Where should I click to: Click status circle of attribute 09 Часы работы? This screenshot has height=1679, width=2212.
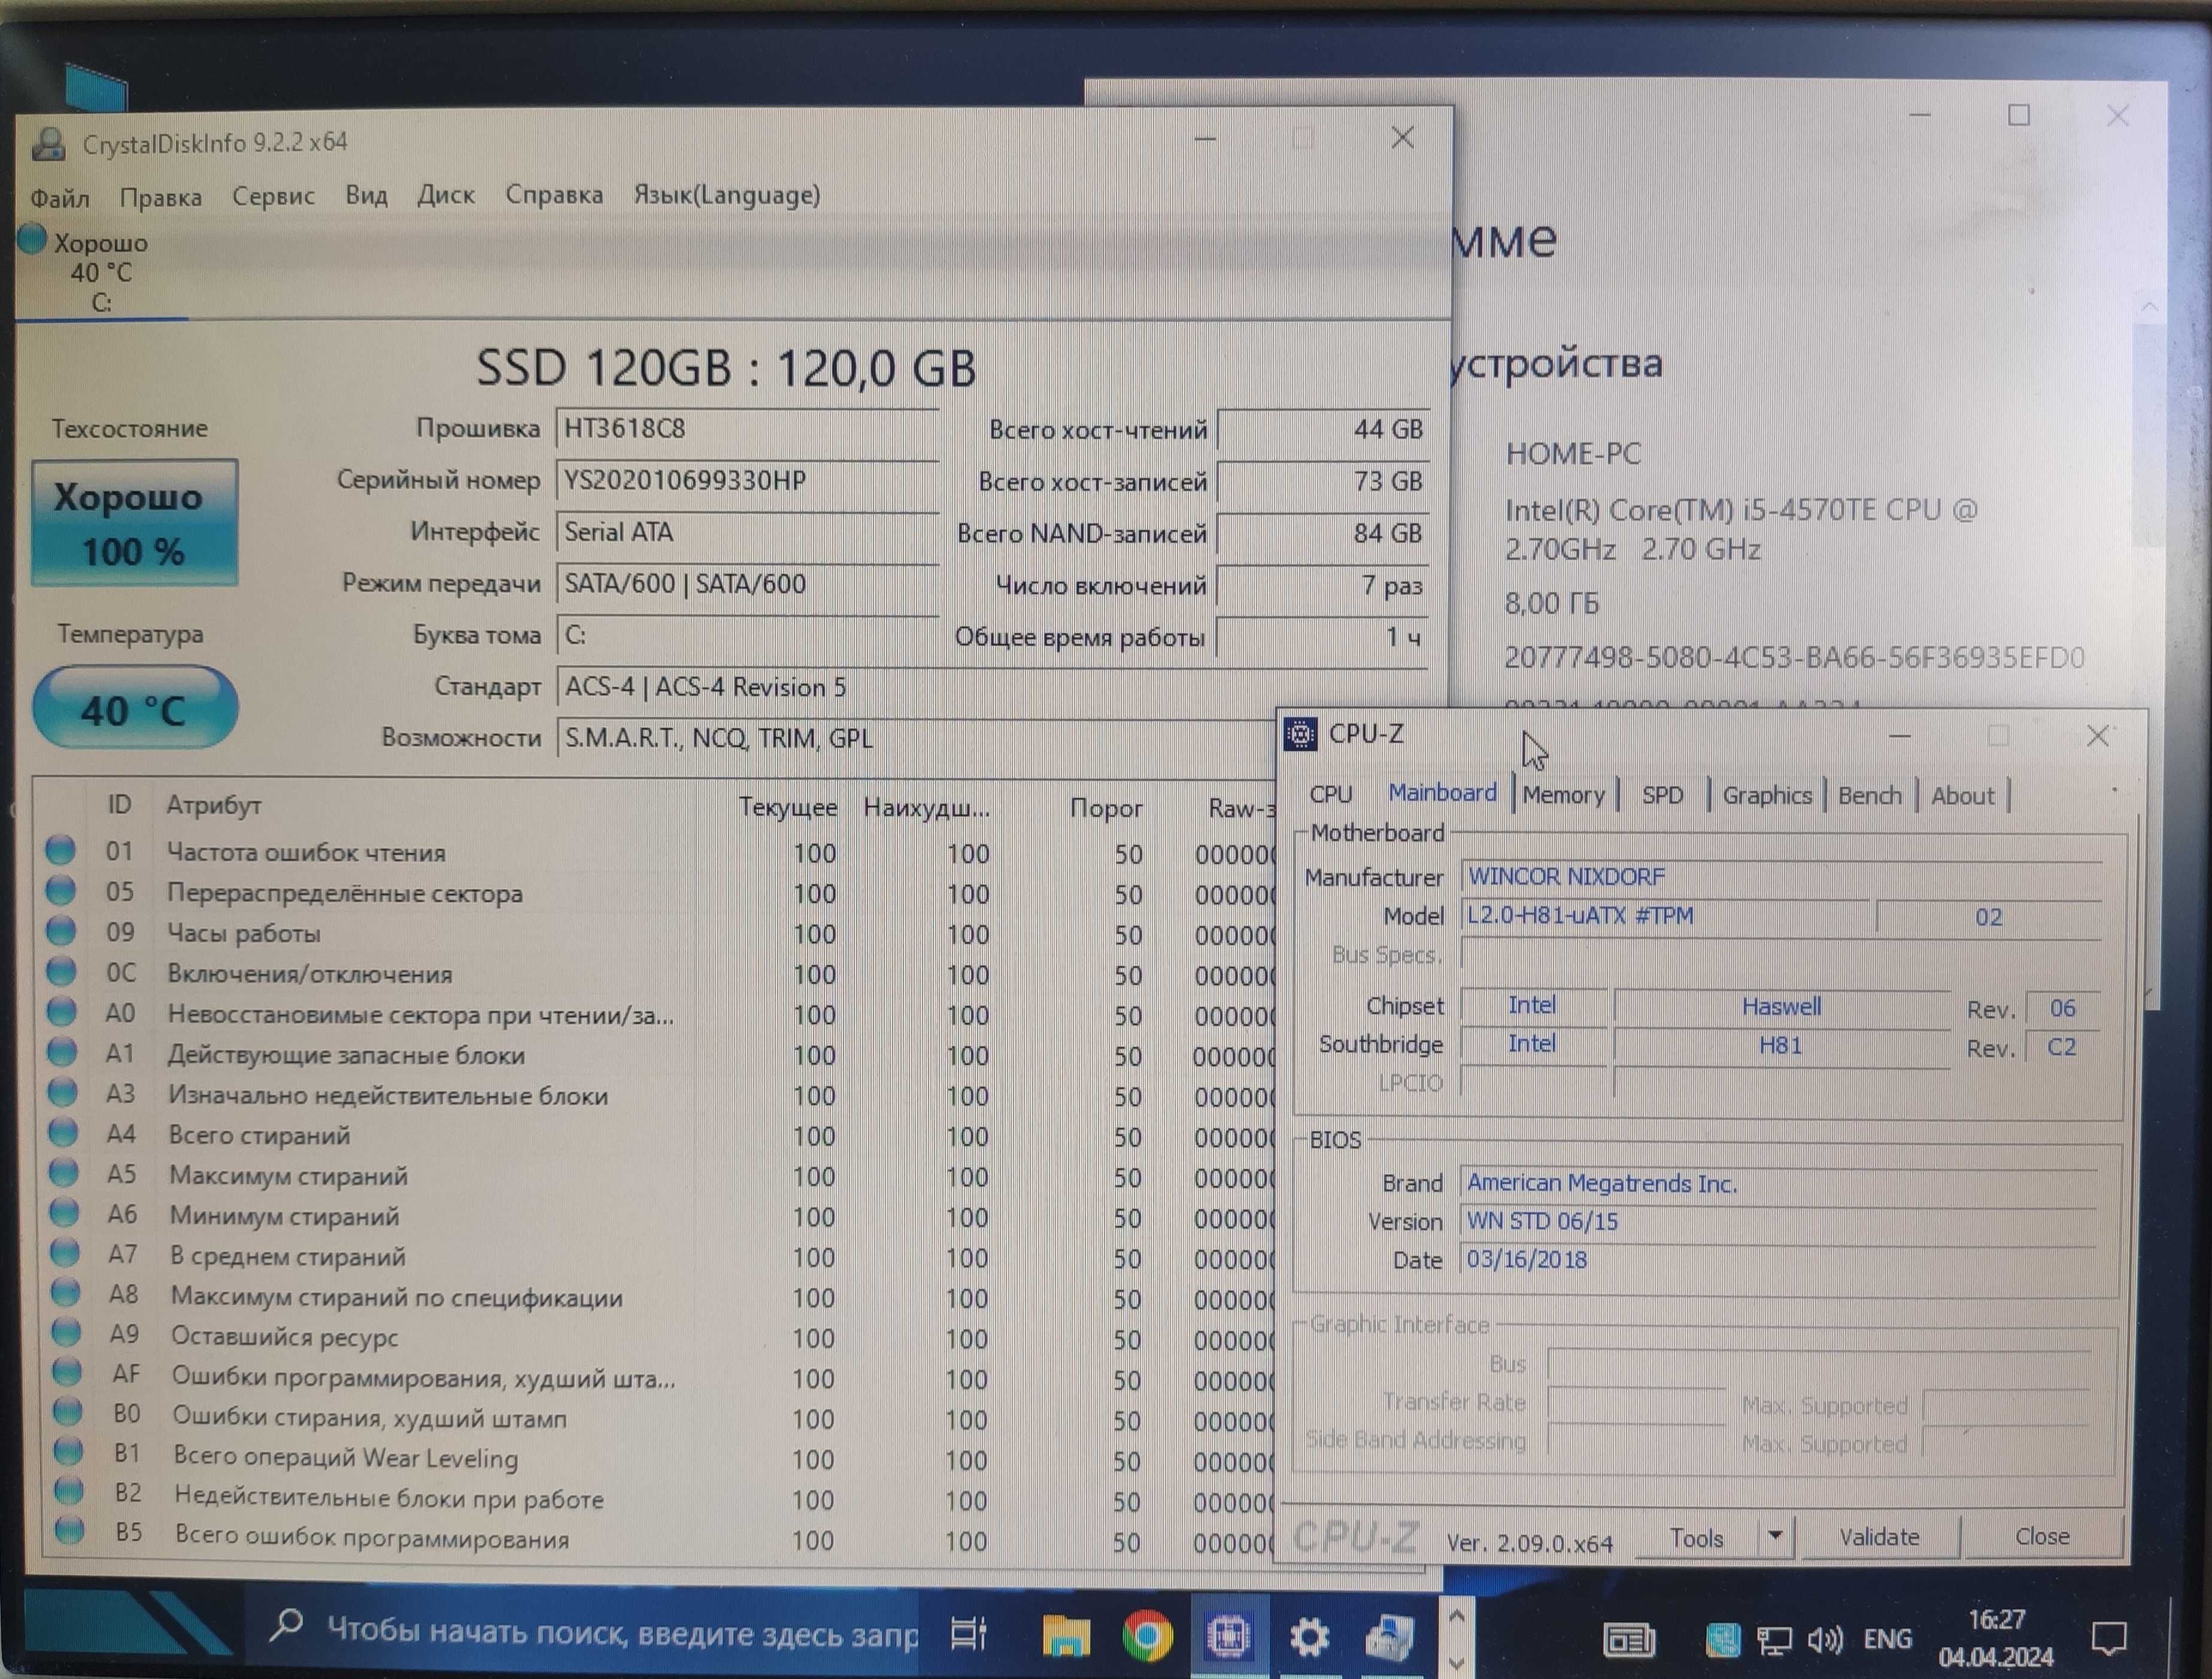click(61, 931)
